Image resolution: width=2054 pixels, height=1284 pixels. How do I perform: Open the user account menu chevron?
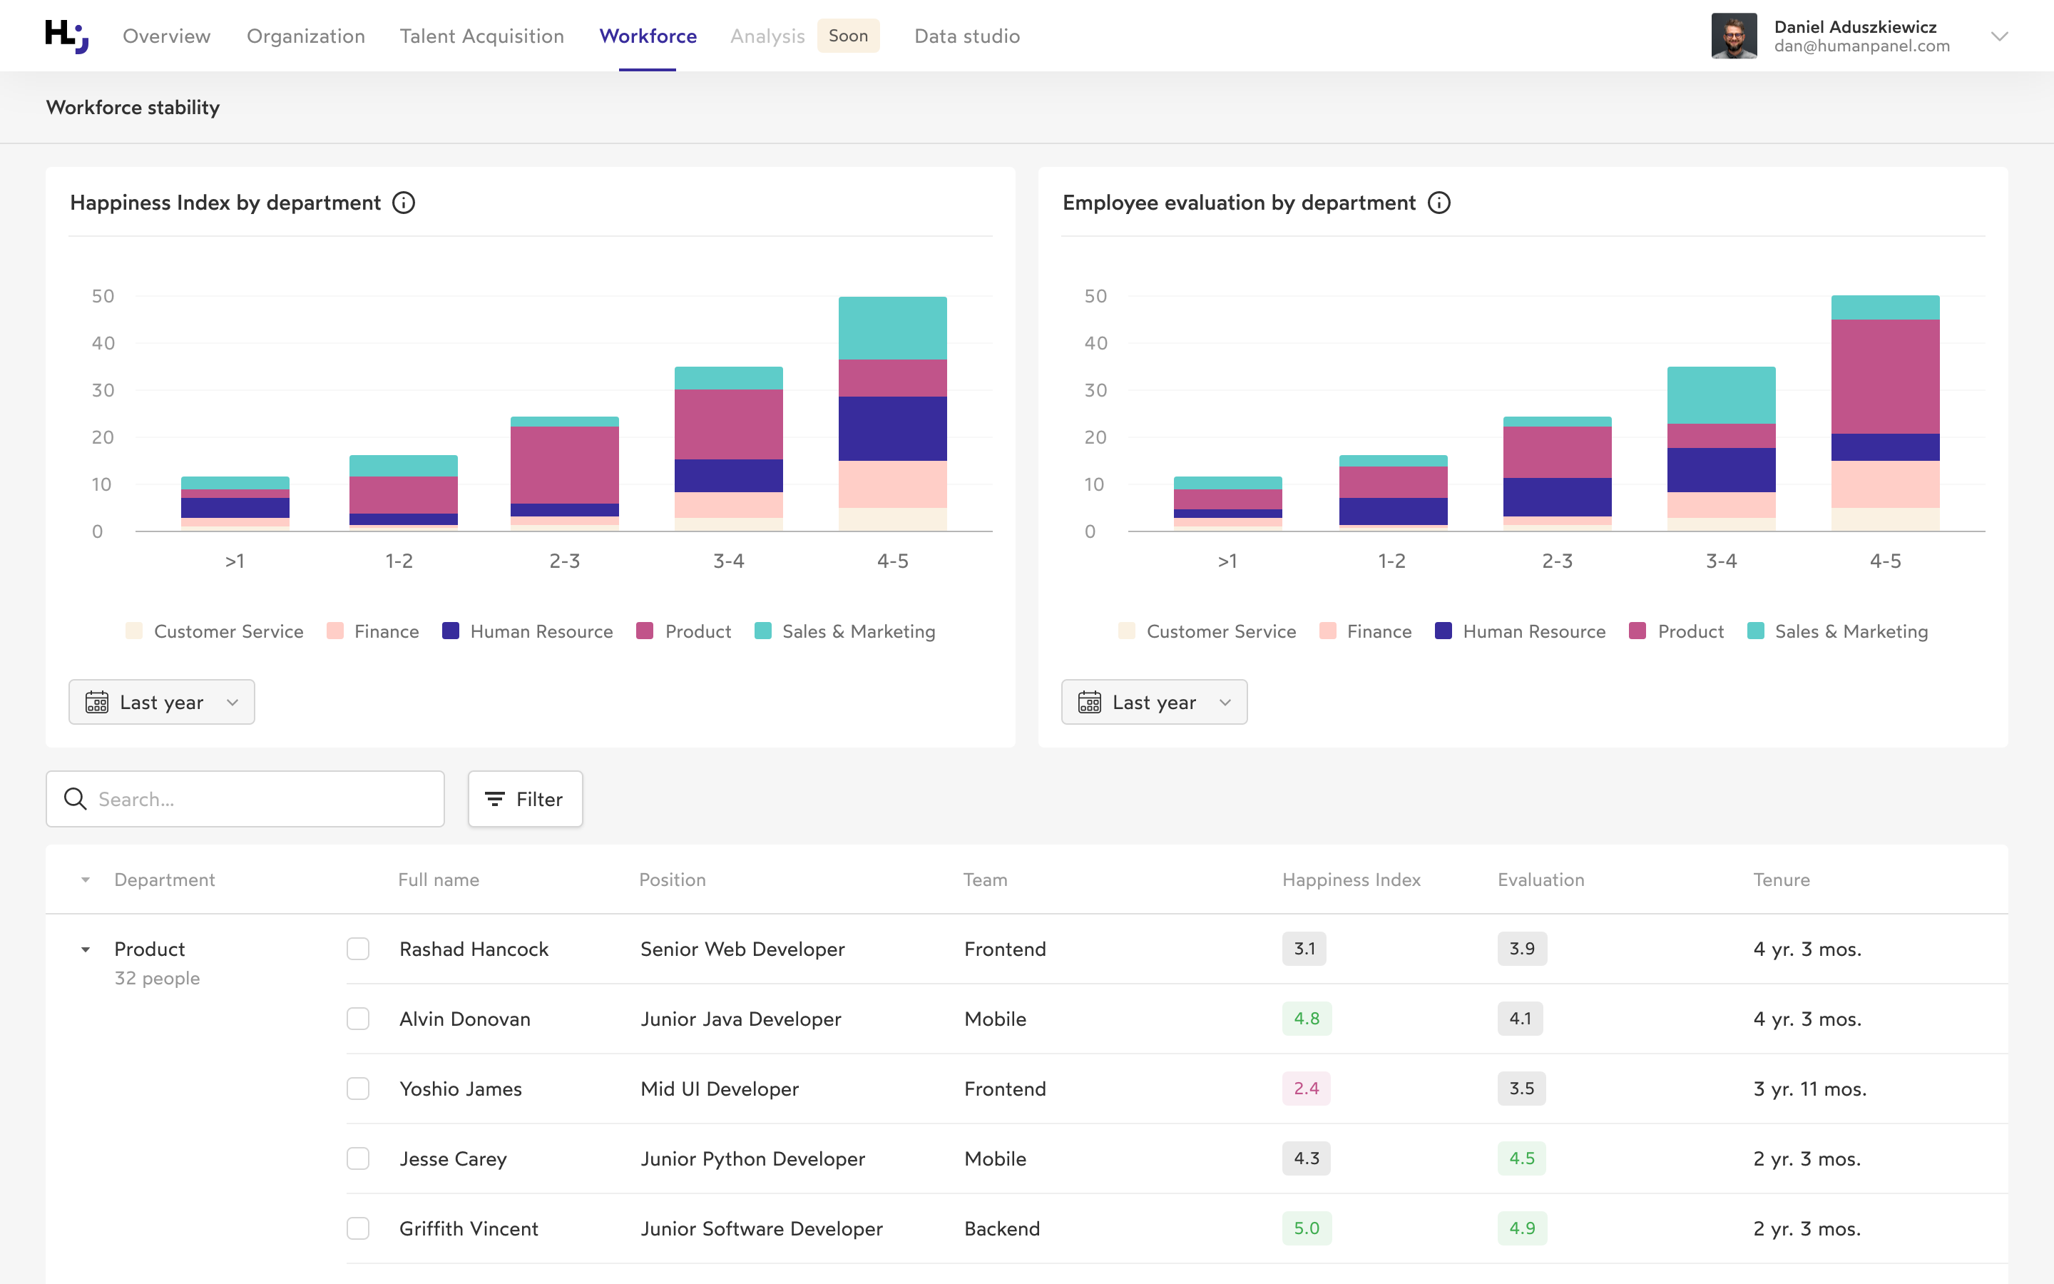[x=2000, y=36]
